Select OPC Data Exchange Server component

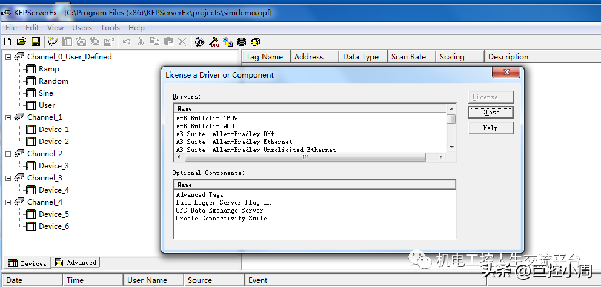(x=219, y=210)
